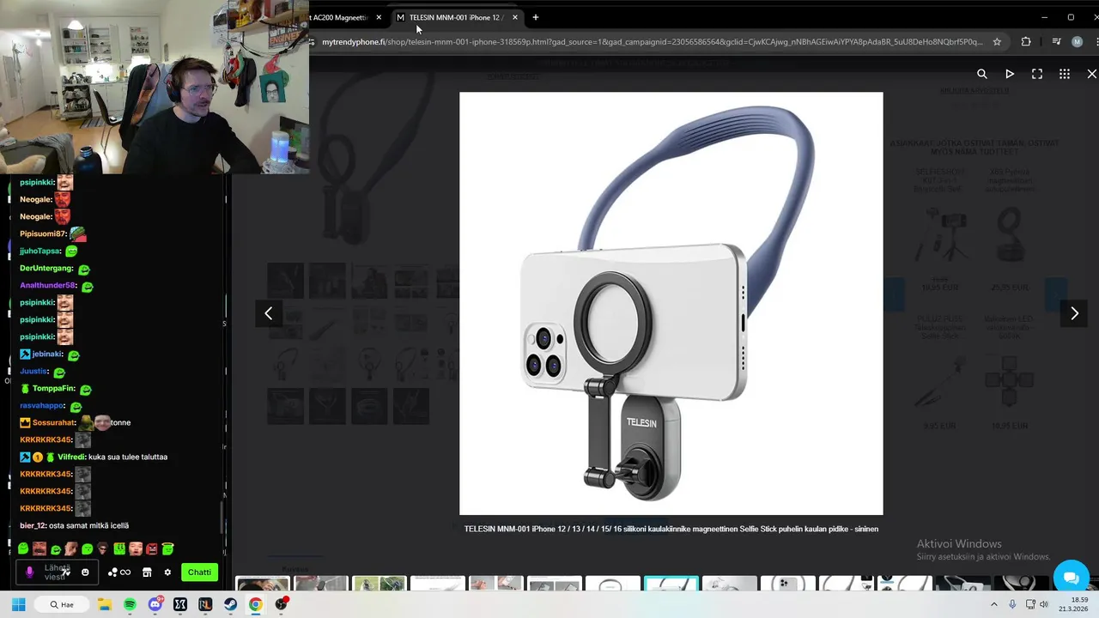Open the Windows Start menu
Image resolution: width=1099 pixels, height=618 pixels.
pyautogui.click(x=18, y=604)
